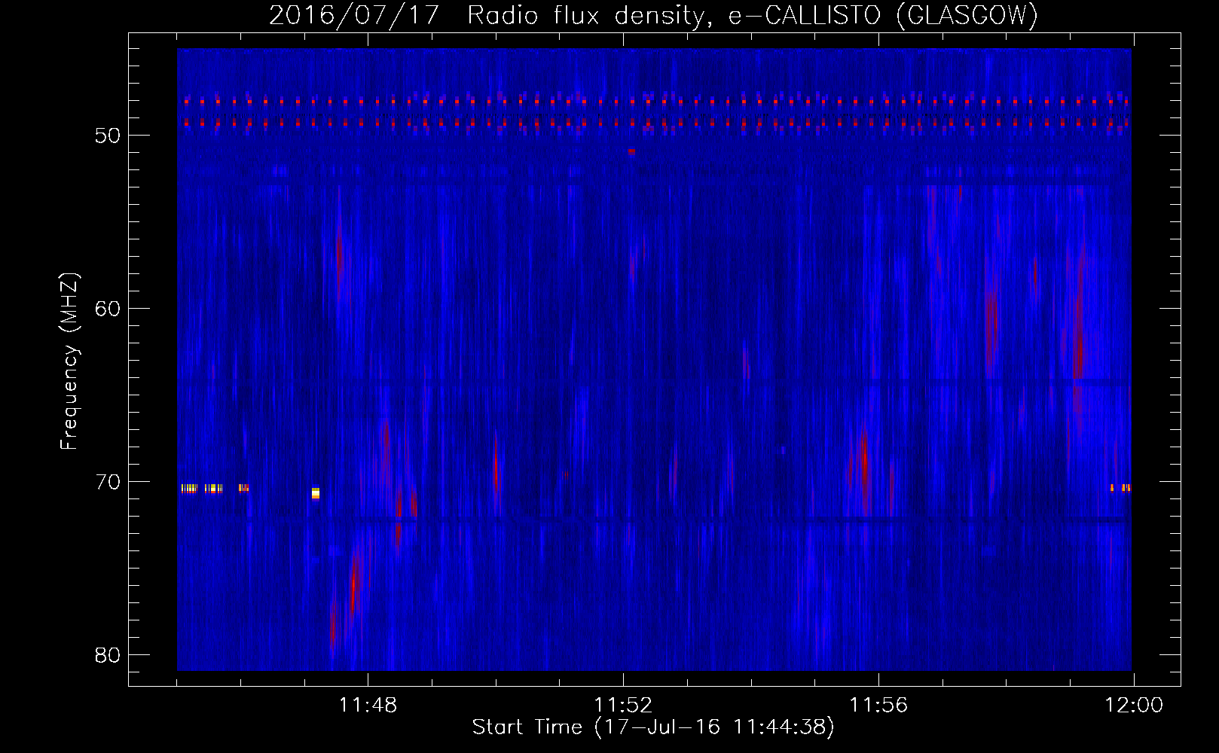The image size is (1219, 753).
Task: Click the bright yellow-white burst near 70 MHz
Action: tap(316, 493)
